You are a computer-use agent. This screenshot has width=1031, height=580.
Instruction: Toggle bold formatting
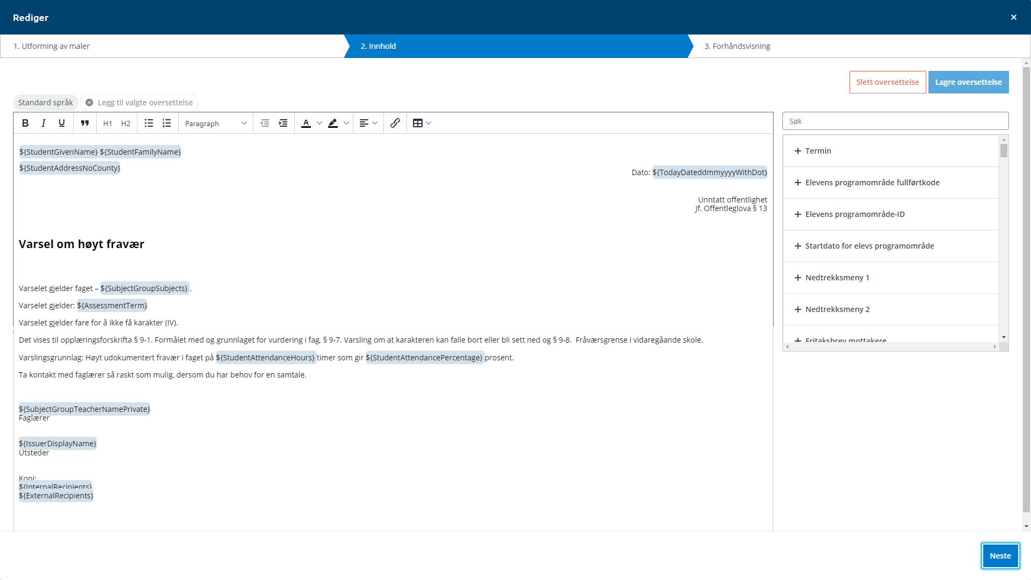click(25, 123)
